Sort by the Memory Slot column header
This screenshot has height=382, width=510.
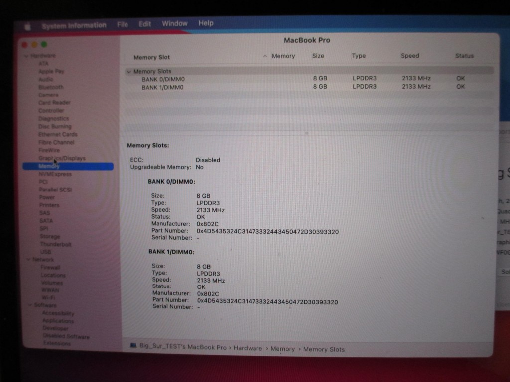[151, 57]
